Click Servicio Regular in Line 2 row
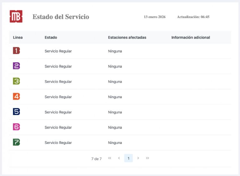The width and height of the screenshot is (240, 176). pyautogui.click(x=58, y=66)
